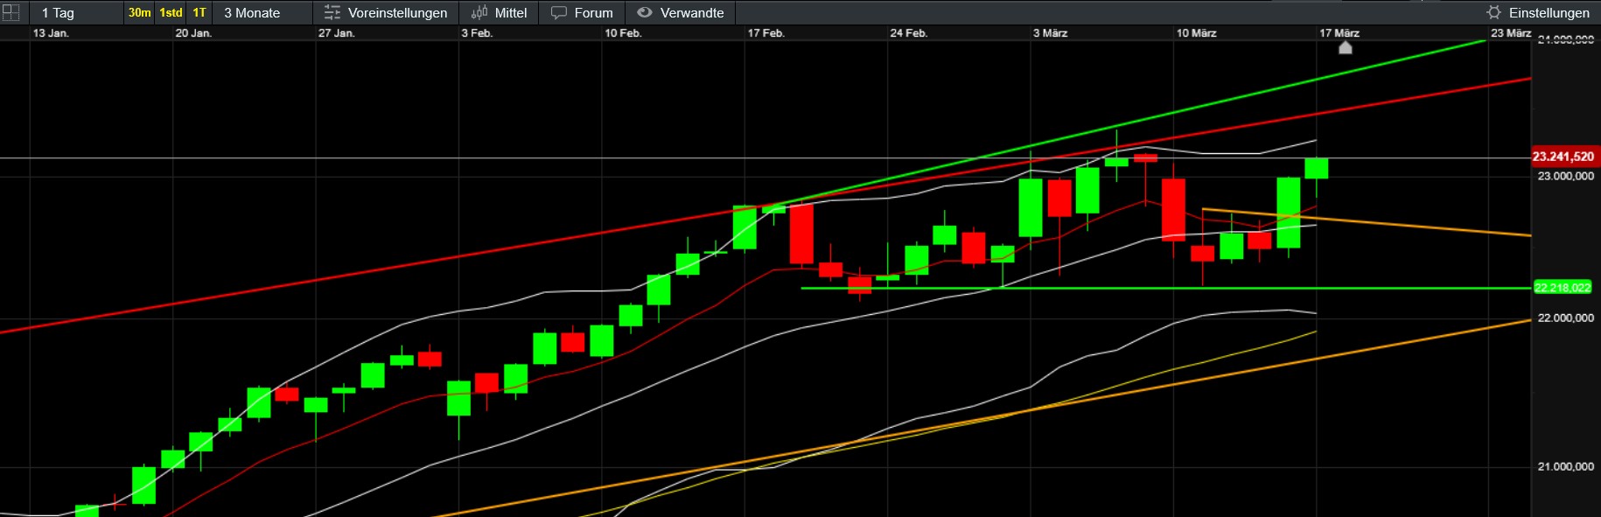Click the 27 Jan. date label
Image resolution: width=1601 pixels, height=517 pixels.
pos(337,33)
